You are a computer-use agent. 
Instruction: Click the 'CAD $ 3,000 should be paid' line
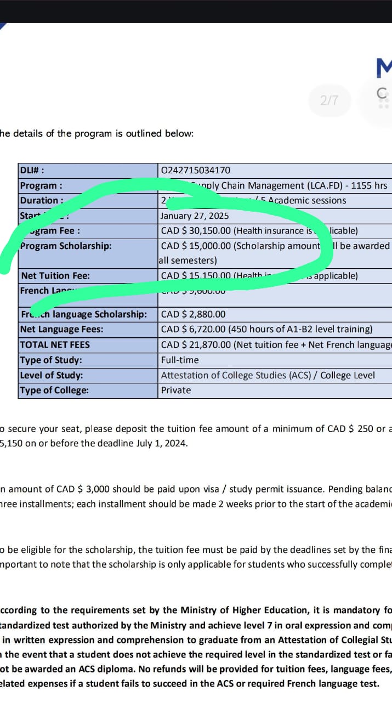(196, 489)
